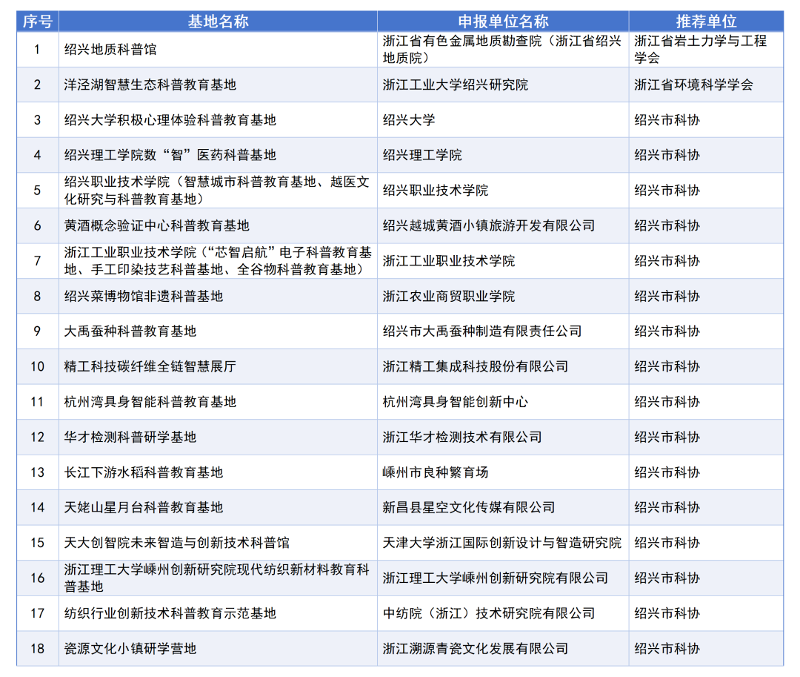The image size is (800, 677).
Task: Click 浙江省有色金属地质勘查院 cell
Action: (x=501, y=50)
